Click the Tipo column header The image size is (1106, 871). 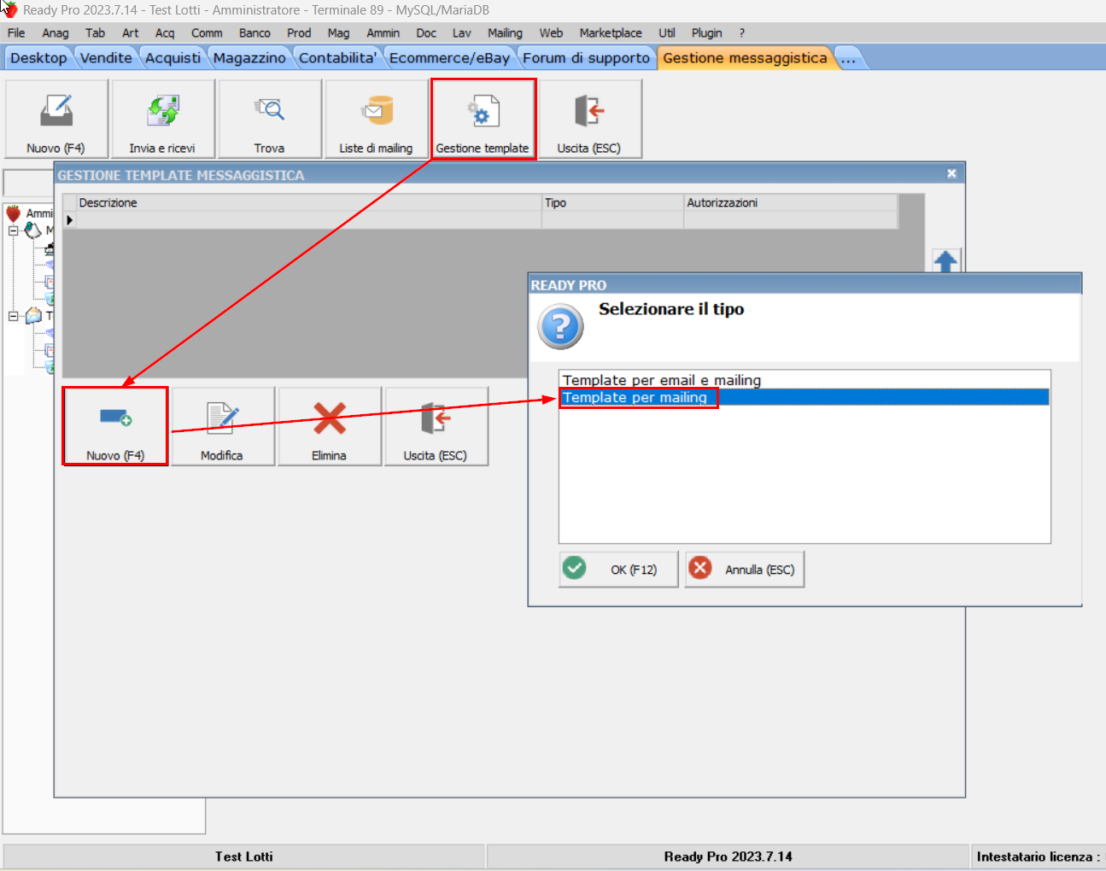[613, 202]
